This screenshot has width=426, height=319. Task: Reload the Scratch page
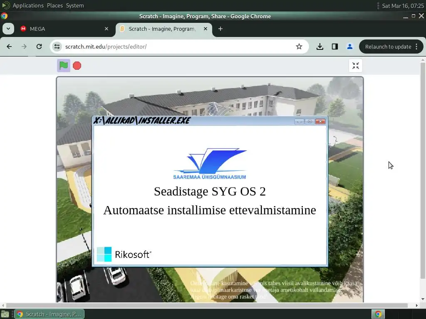pyautogui.click(x=39, y=47)
